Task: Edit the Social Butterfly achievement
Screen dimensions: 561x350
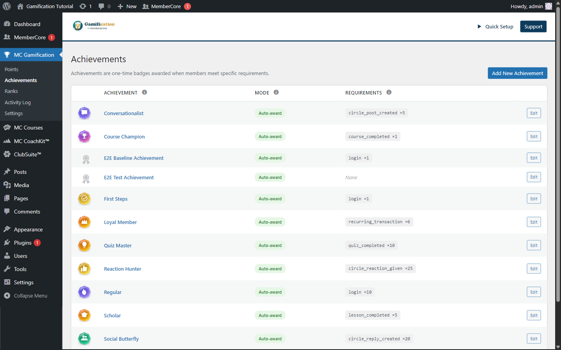Action: click(x=534, y=339)
